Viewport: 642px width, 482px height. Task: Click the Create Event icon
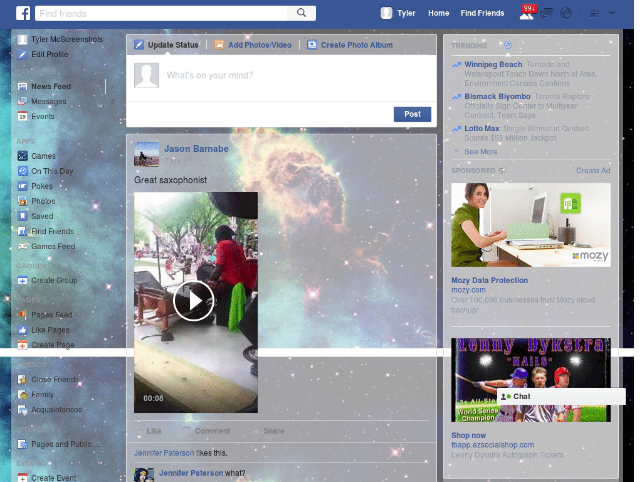23,478
